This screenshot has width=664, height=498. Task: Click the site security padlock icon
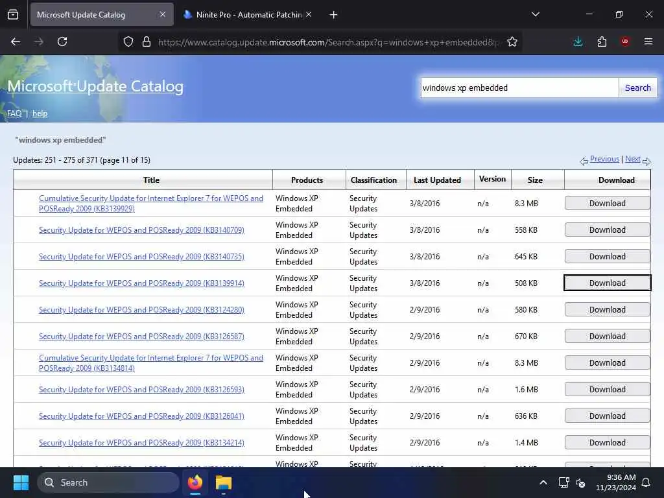tap(147, 41)
